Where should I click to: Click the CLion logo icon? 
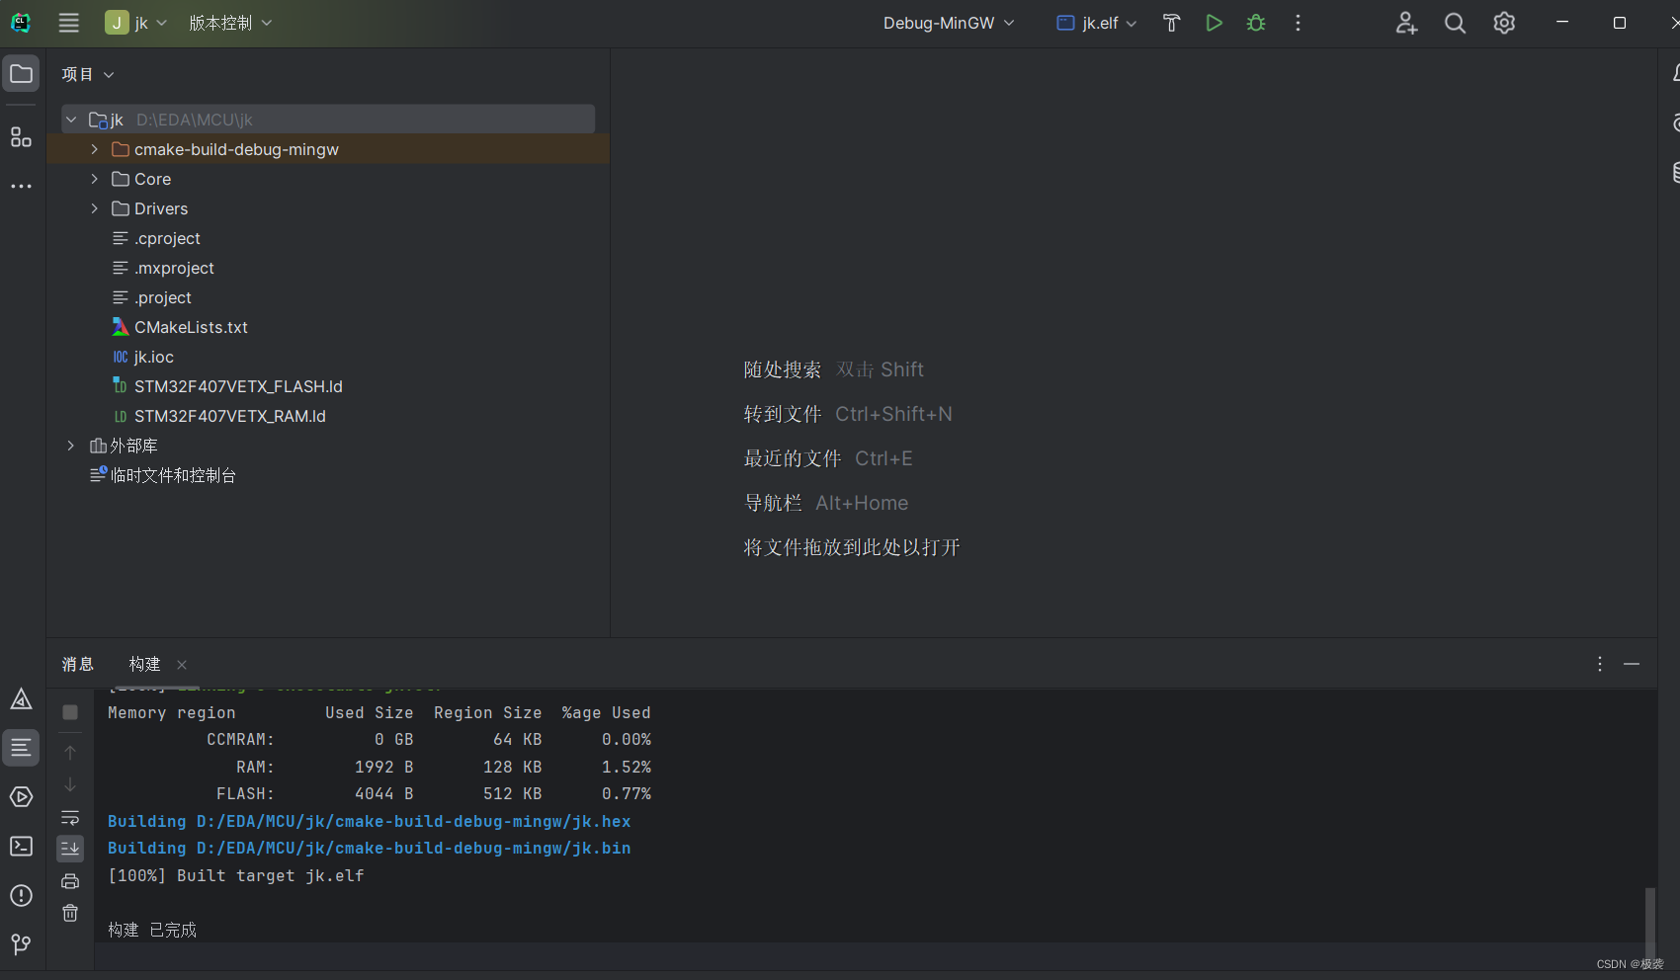21,23
